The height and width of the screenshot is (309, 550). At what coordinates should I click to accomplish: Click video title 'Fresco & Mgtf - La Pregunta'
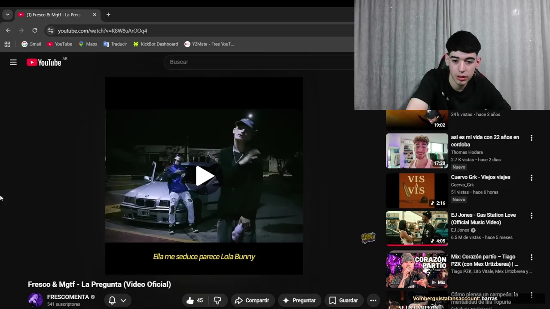[x=99, y=284]
